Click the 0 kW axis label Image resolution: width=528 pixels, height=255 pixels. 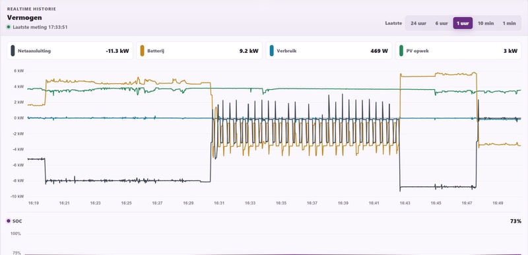click(19, 118)
